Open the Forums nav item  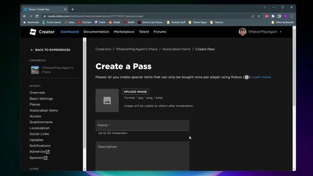tap(160, 32)
